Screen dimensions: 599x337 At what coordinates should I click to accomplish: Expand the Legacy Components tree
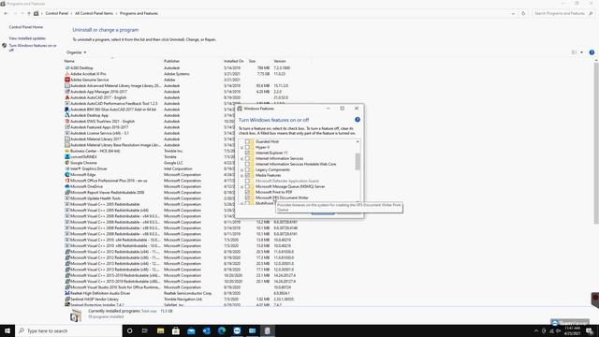coord(241,169)
